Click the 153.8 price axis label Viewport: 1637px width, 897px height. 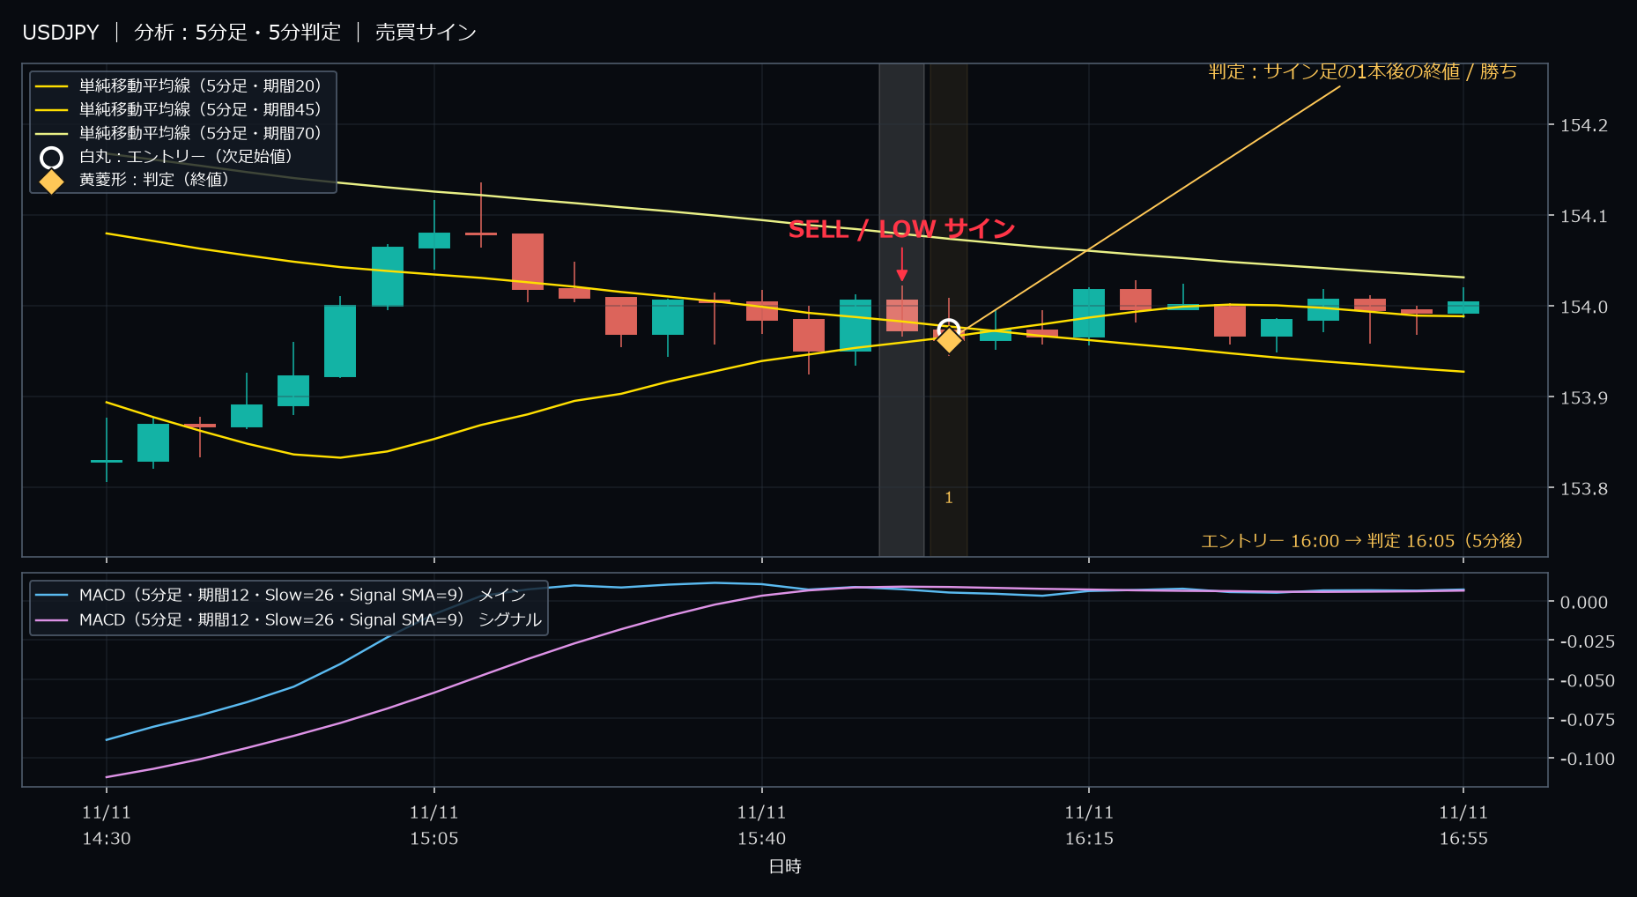click(1583, 488)
